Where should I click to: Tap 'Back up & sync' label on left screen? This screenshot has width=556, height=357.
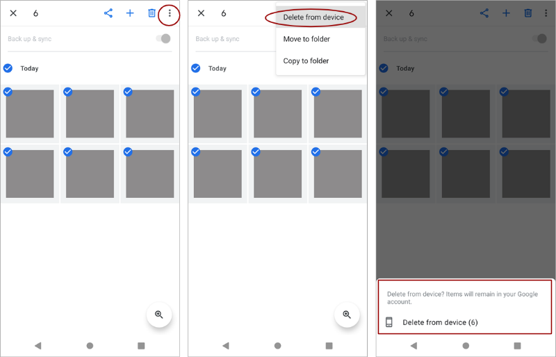(x=30, y=39)
